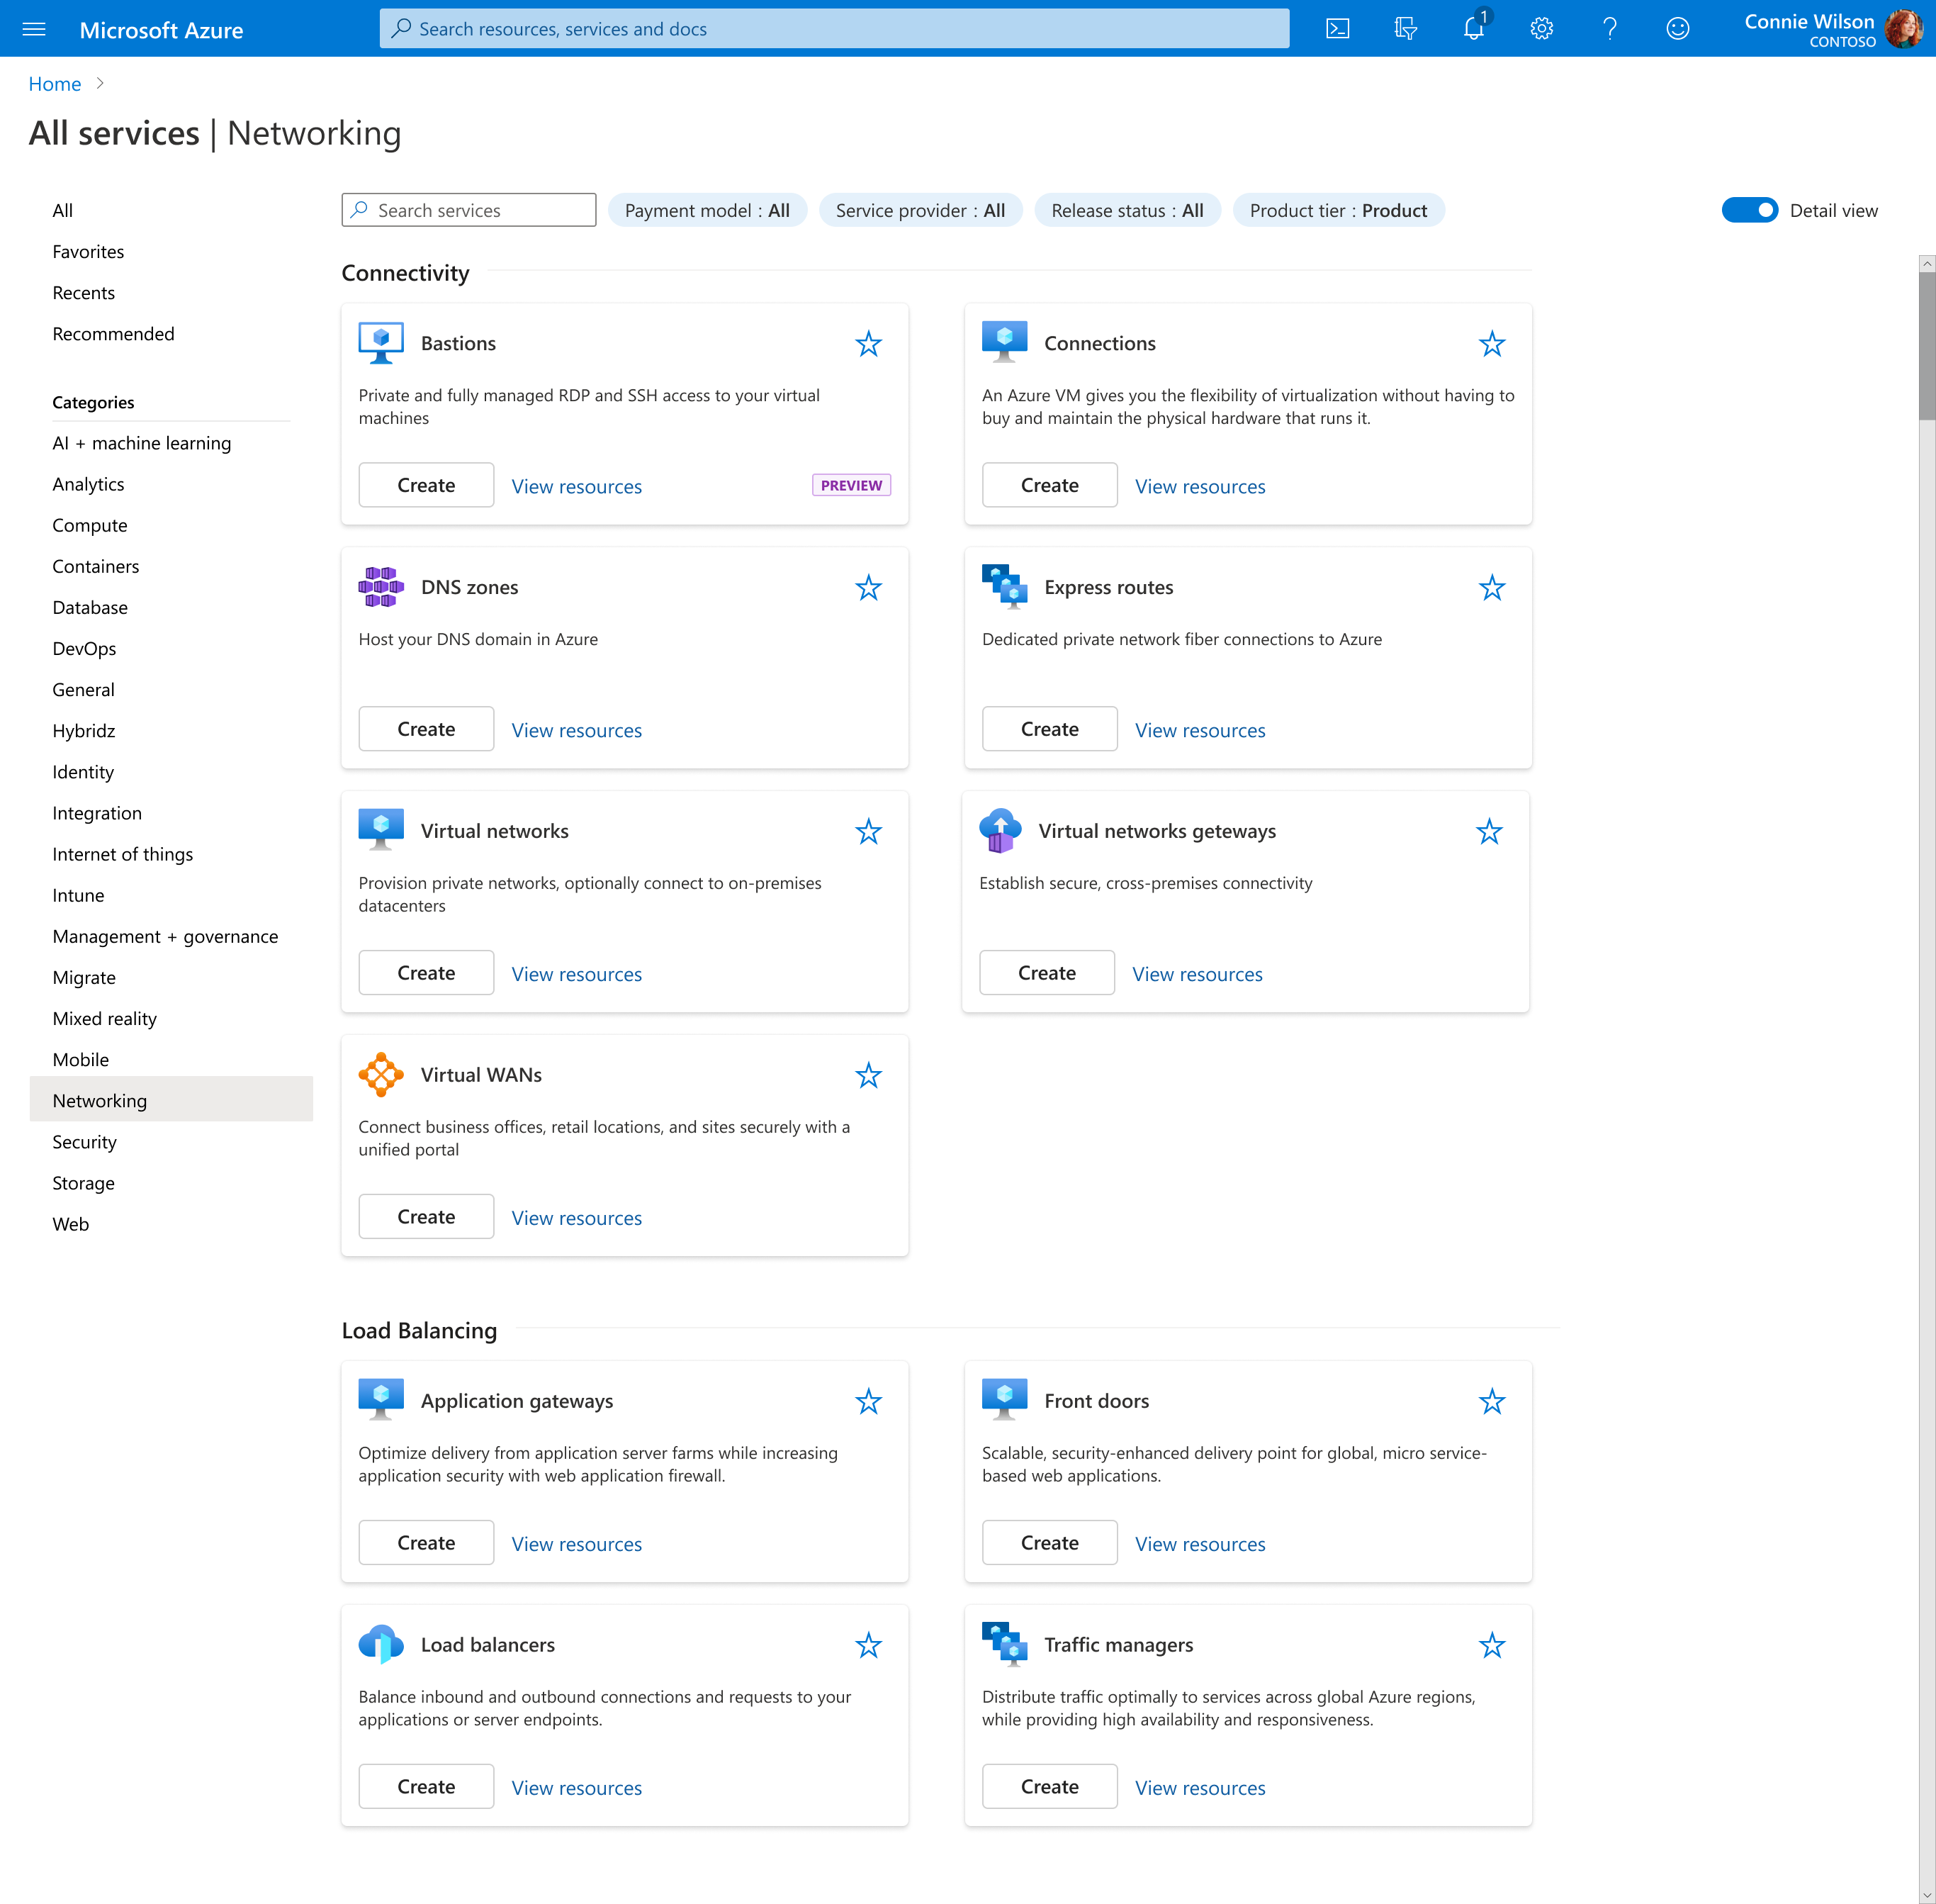Select the Bastions service icon
1936x1904 pixels.
381,342
